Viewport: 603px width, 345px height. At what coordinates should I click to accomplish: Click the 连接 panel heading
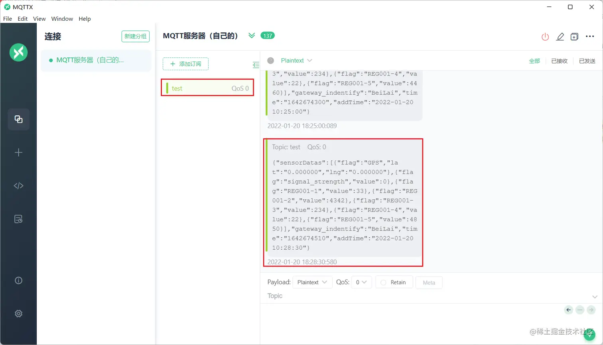click(x=53, y=36)
